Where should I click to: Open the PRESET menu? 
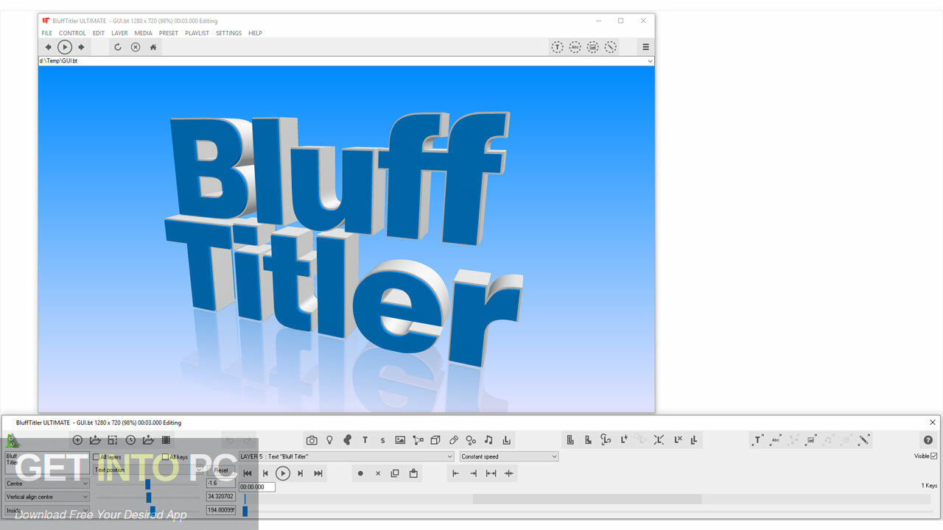[169, 33]
